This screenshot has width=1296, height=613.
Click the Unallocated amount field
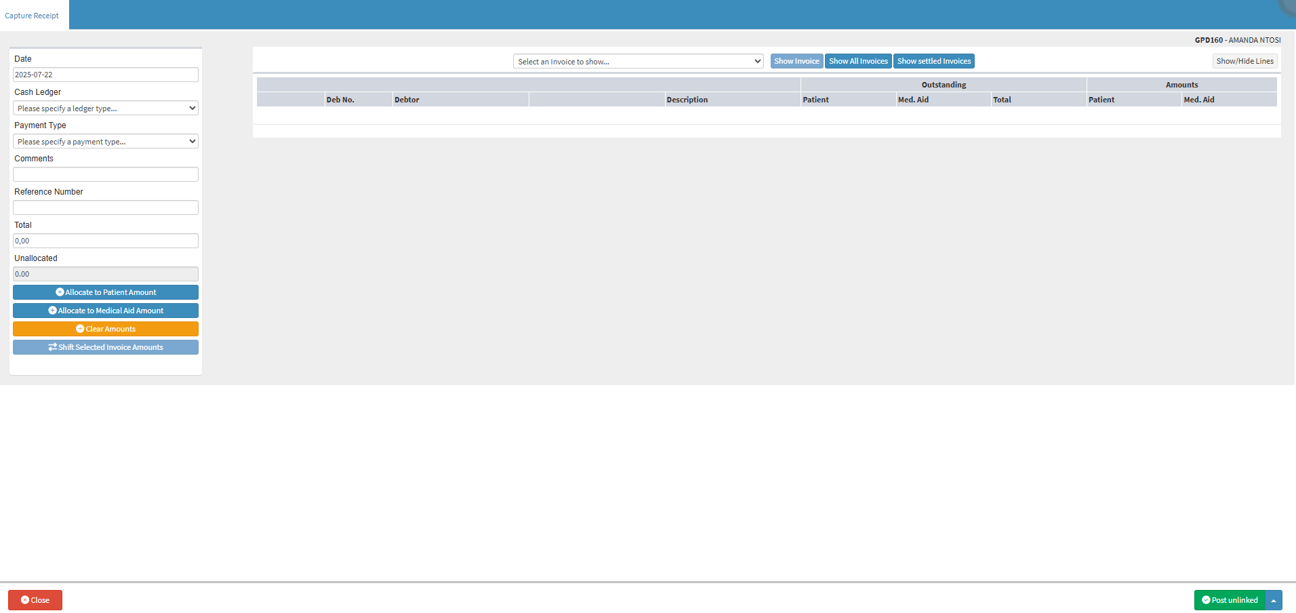pyautogui.click(x=106, y=274)
